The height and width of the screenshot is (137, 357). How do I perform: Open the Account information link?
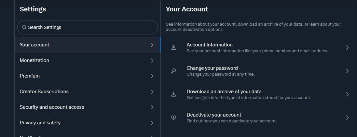(x=259, y=47)
